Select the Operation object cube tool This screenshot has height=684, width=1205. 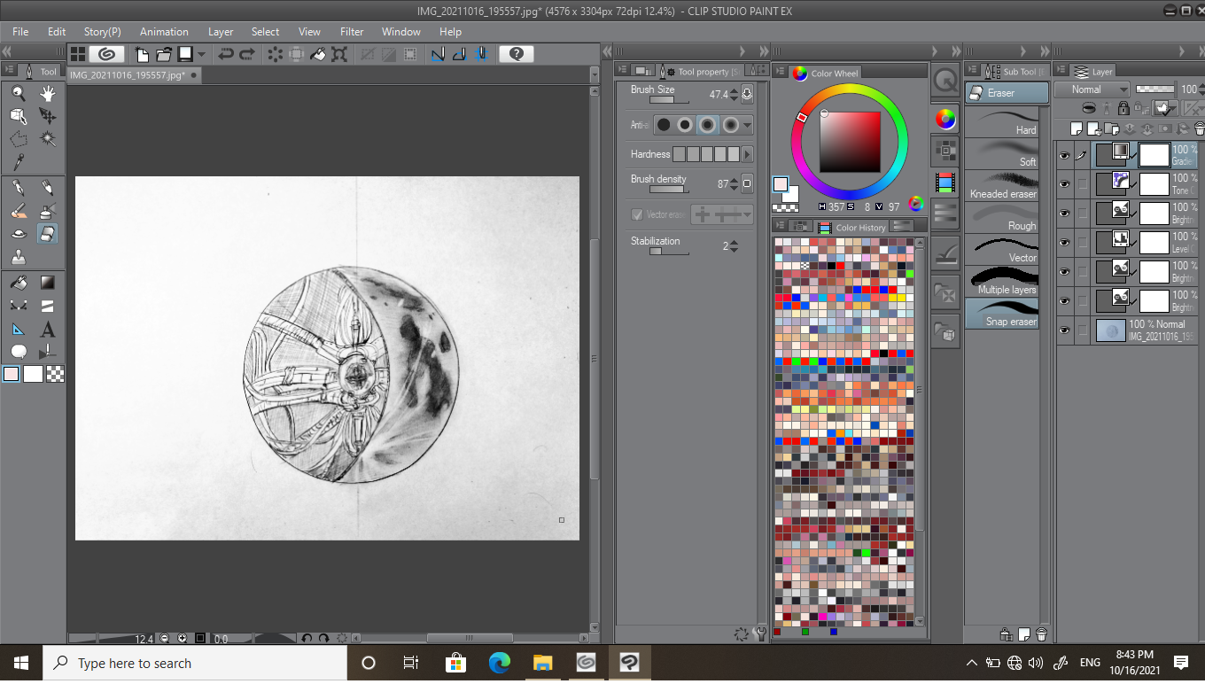[19, 116]
